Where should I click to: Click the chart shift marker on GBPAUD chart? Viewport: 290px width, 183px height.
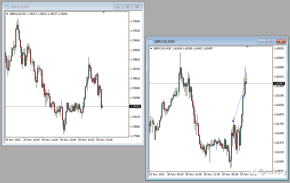[104, 13]
